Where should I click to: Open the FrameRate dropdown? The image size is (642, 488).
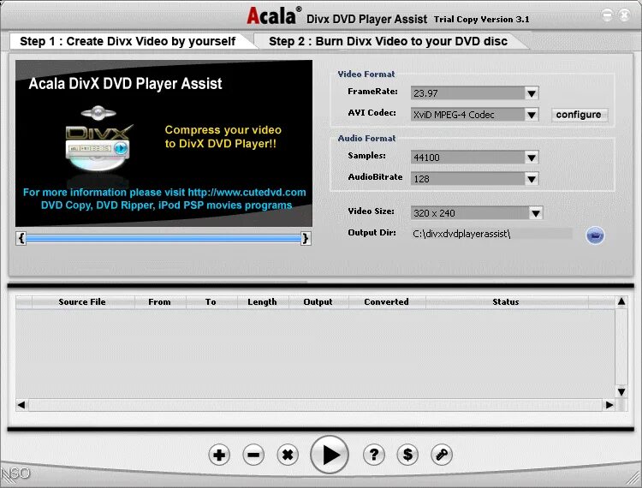(x=532, y=93)
